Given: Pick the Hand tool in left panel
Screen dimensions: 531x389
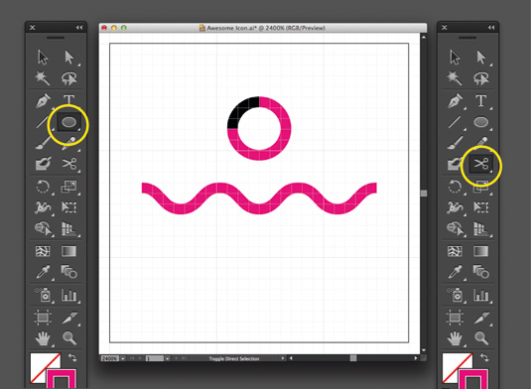Looking at the screenshot, I should pos(43,338).
